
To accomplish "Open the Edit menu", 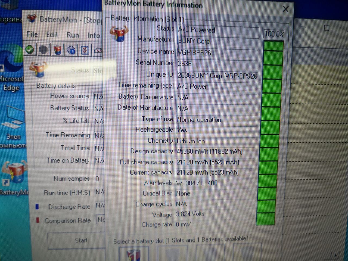I will point(52,35).
